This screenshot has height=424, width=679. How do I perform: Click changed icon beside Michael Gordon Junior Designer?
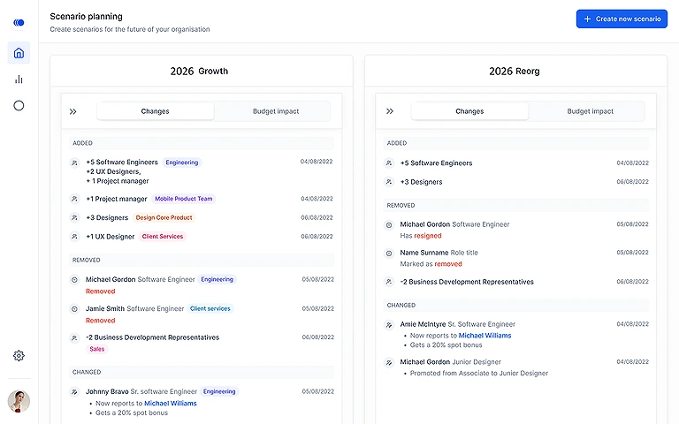[389, 362]
